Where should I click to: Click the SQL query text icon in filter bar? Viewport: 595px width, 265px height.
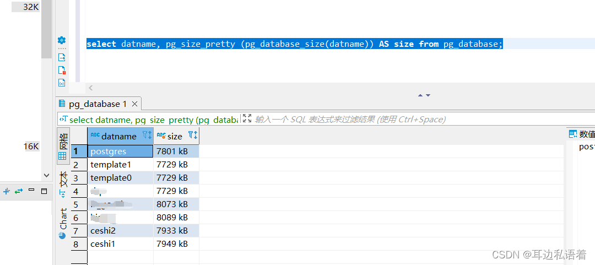coord(63,119)
